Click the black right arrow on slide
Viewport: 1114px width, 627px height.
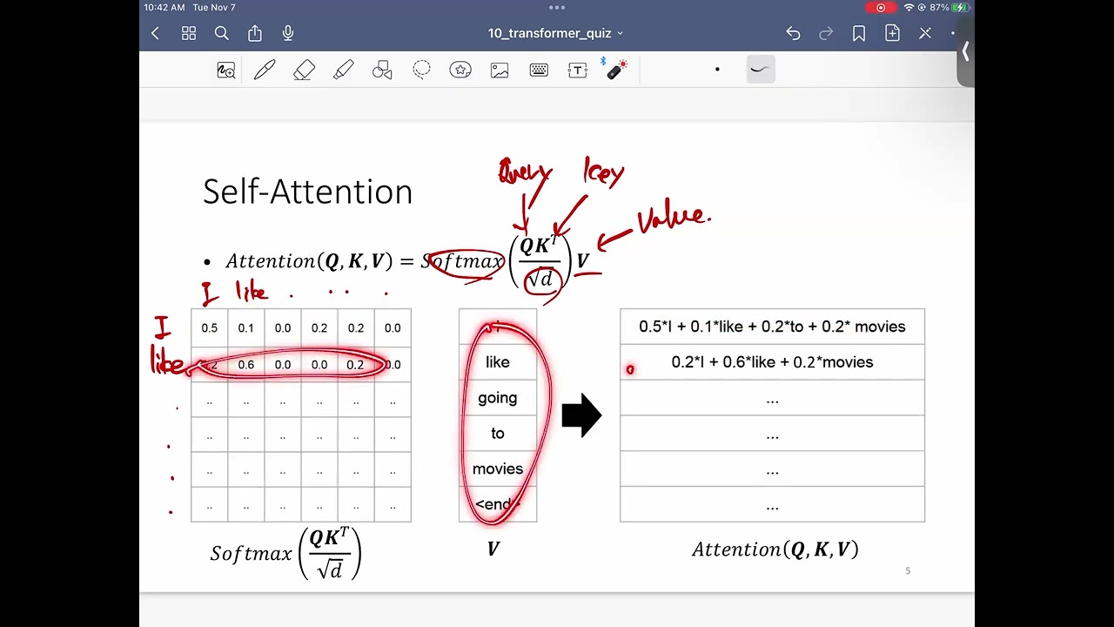click(581, 416)
